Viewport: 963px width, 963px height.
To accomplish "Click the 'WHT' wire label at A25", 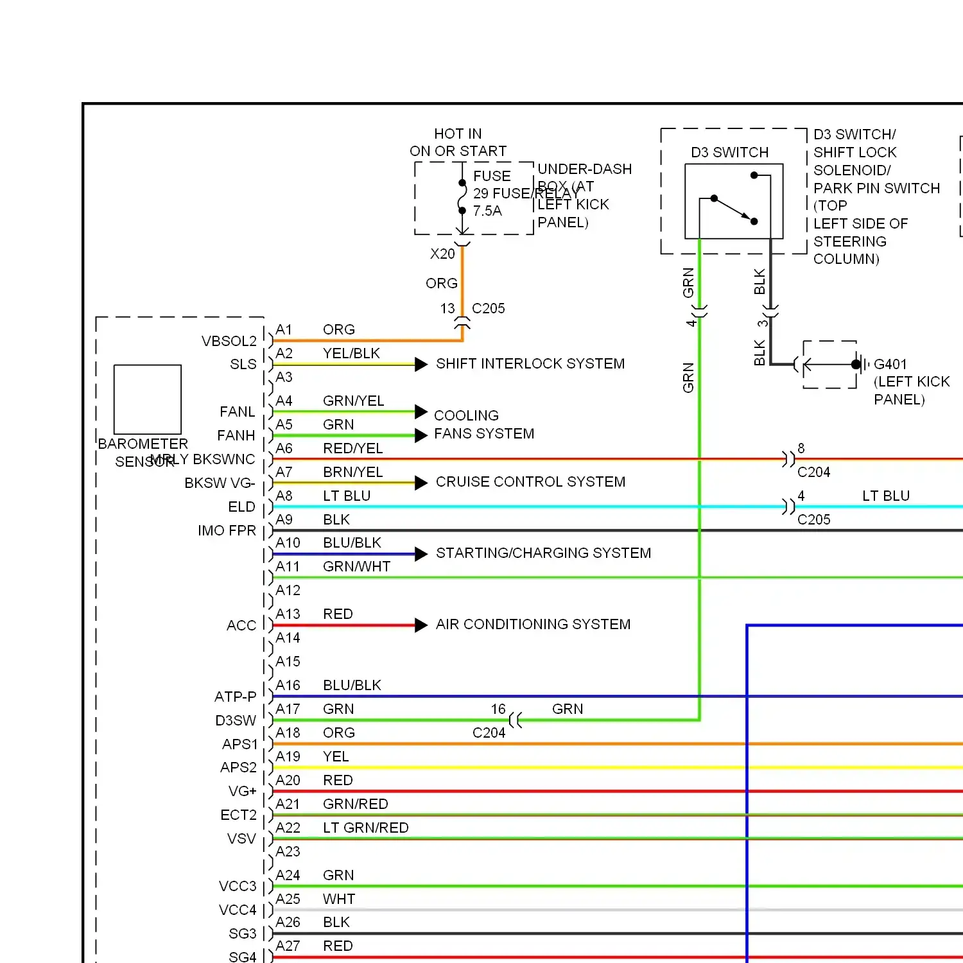I will point(339,899).
